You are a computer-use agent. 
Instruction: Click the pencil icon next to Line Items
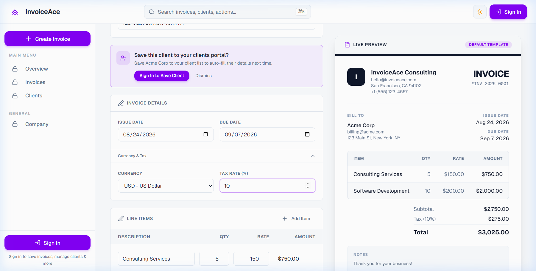click(121, 219)
